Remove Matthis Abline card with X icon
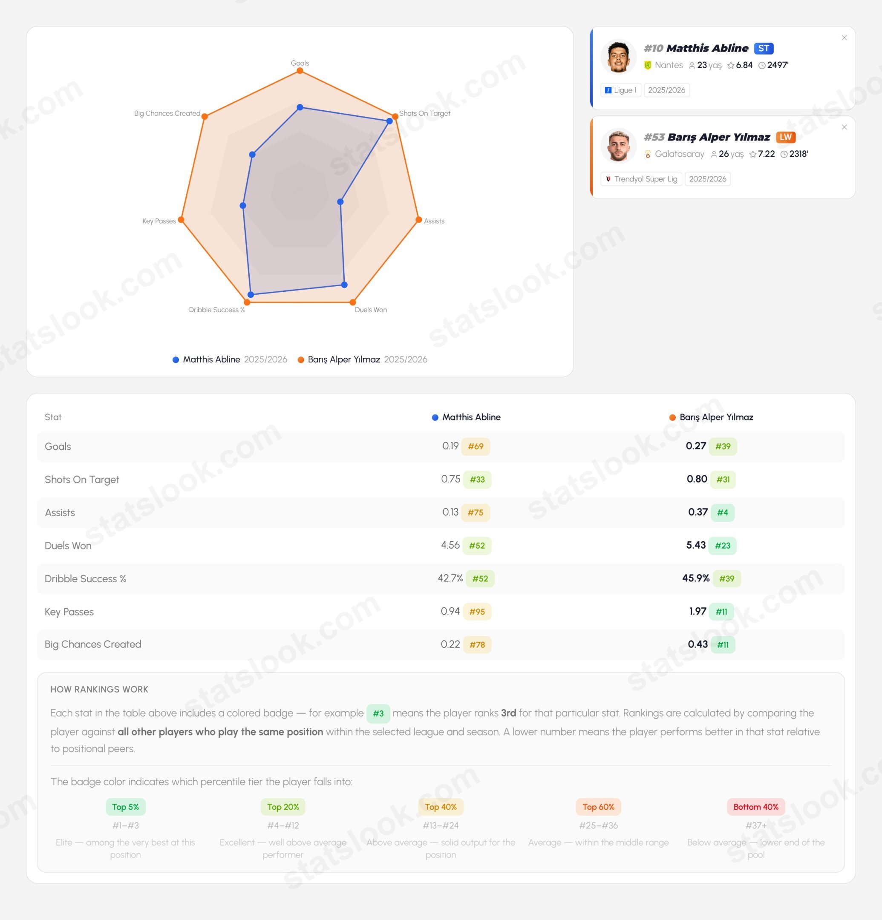Viewport: 882px width, 920px height. point(844,37)
